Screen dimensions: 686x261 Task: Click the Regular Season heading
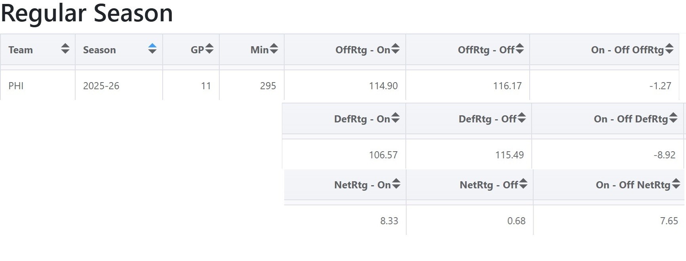point(87,13)
